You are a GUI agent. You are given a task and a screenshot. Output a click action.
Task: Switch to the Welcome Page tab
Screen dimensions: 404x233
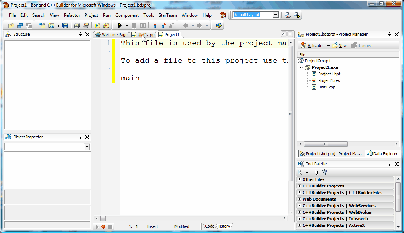point(111,35)
